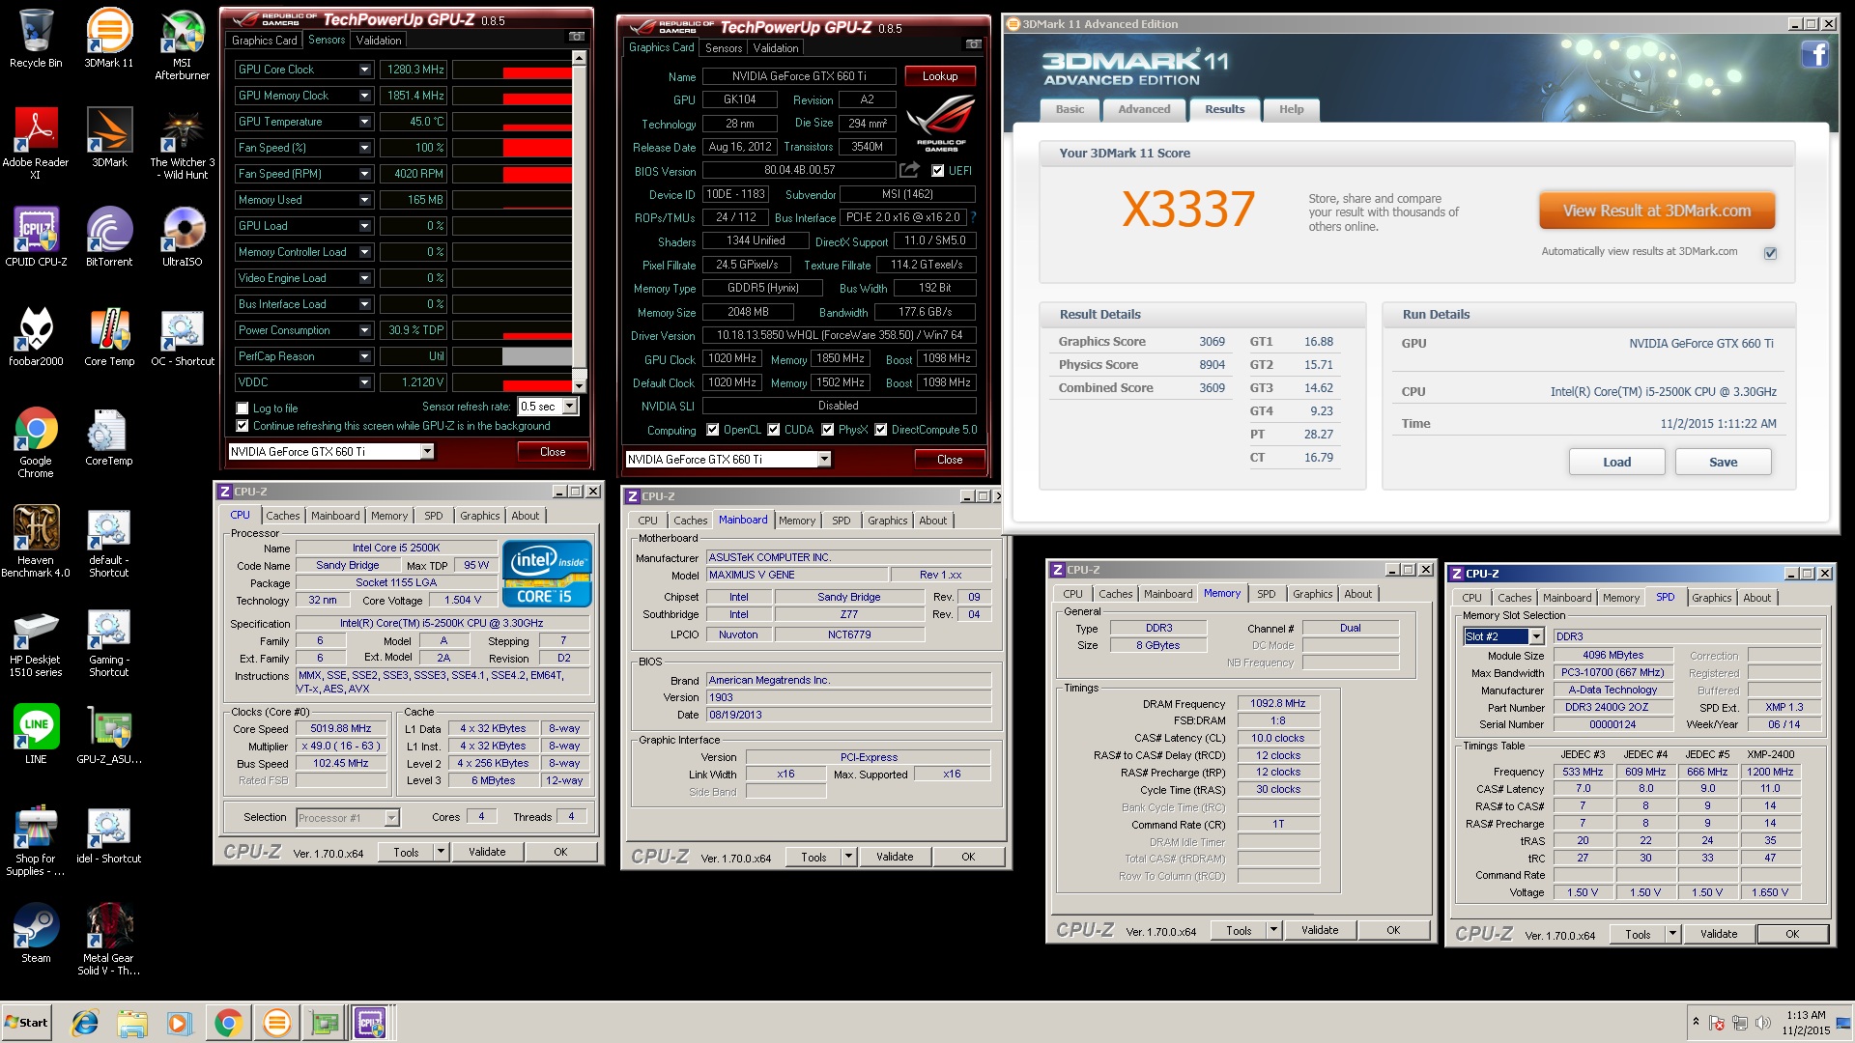The image size is (1855, 1043).
Task: Toggle the UEFI checkbox in GPU-Z
Action: tap(937, 171)
